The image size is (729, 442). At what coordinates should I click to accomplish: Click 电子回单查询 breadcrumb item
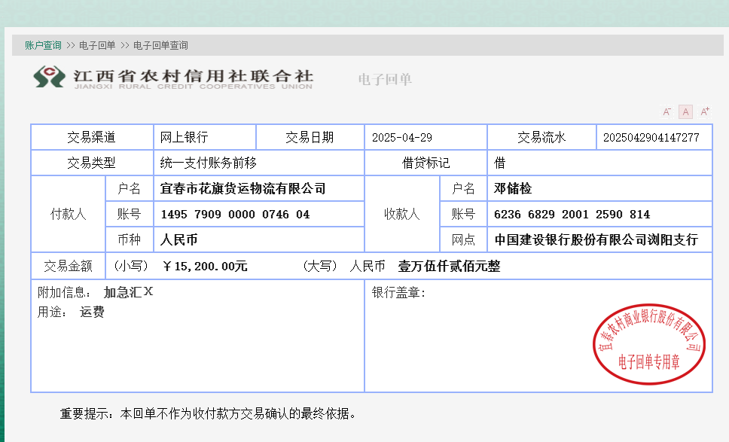tap(160, 45)
